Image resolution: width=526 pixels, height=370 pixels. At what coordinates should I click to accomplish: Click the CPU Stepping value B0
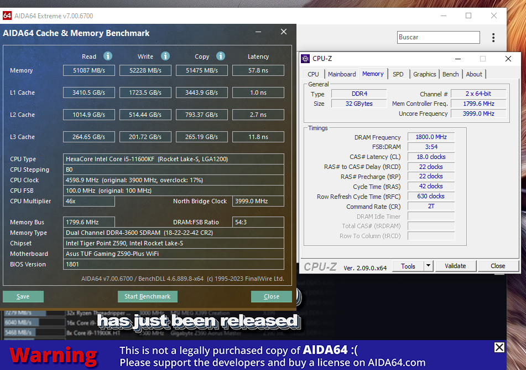click(x=174, y=169)
